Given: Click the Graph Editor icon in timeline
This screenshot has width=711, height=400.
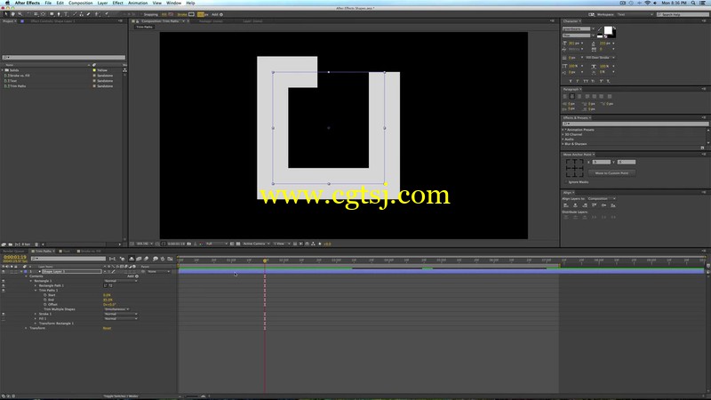Looking at the screenshot, I should [171, 259].
